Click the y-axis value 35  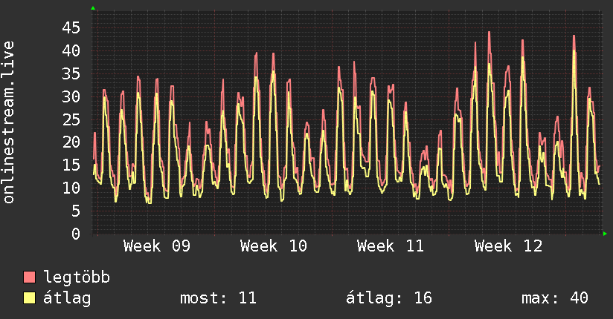[71, 73]
